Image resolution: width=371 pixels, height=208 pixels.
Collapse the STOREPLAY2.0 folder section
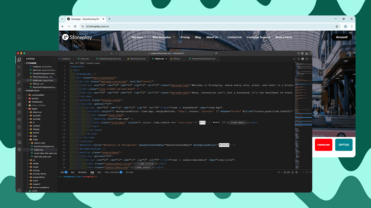click(40, 91)
